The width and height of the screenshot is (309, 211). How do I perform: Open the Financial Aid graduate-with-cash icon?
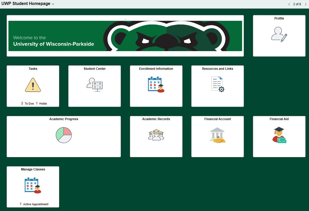[279, 135]
